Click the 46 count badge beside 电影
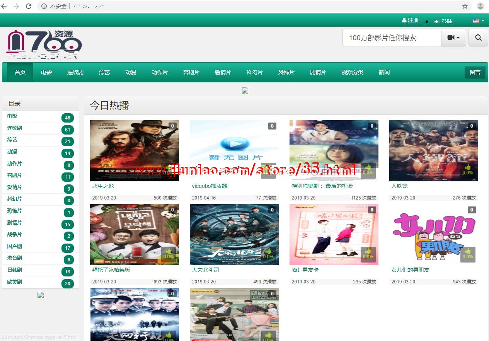The height and width of the screenshot is (341, 489). point(68,118)
